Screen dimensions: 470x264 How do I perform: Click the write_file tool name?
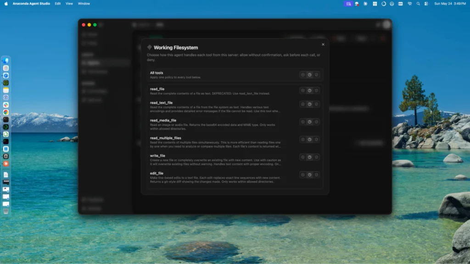(x=157, y=156)
